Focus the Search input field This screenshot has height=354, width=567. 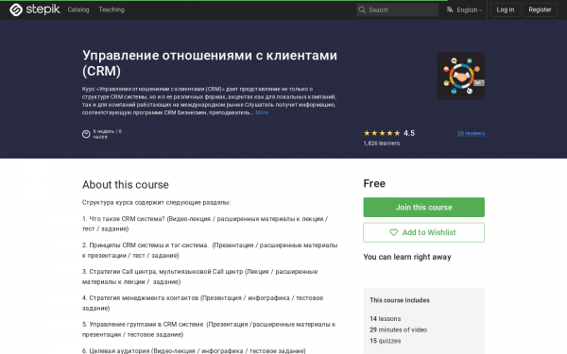(x=397, y=9)
